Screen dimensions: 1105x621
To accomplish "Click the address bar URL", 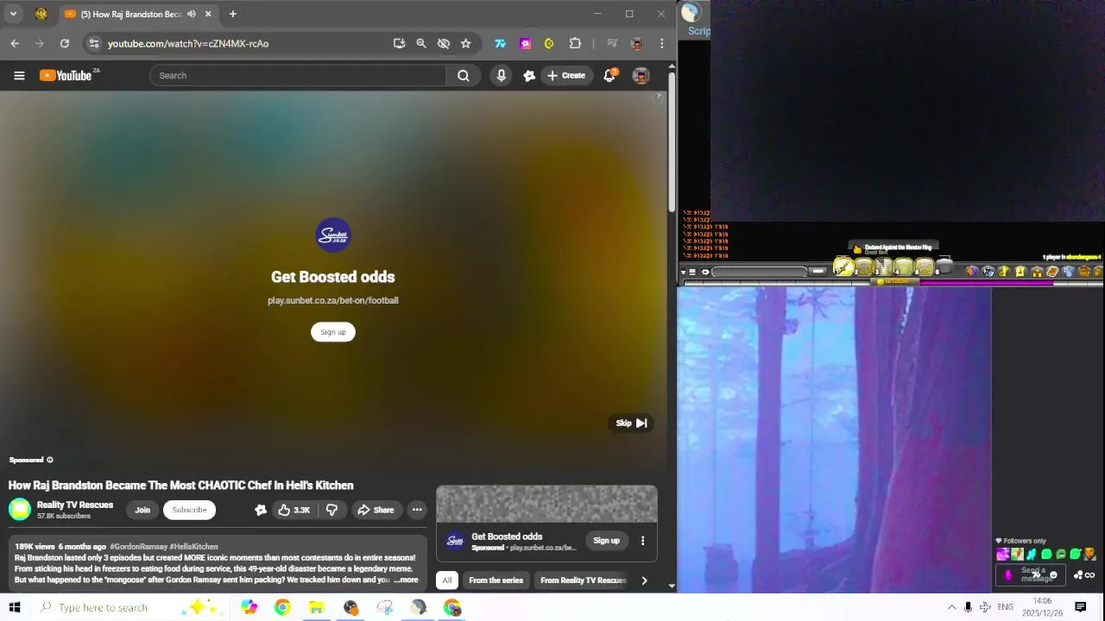I will click(x=188, y=44).
